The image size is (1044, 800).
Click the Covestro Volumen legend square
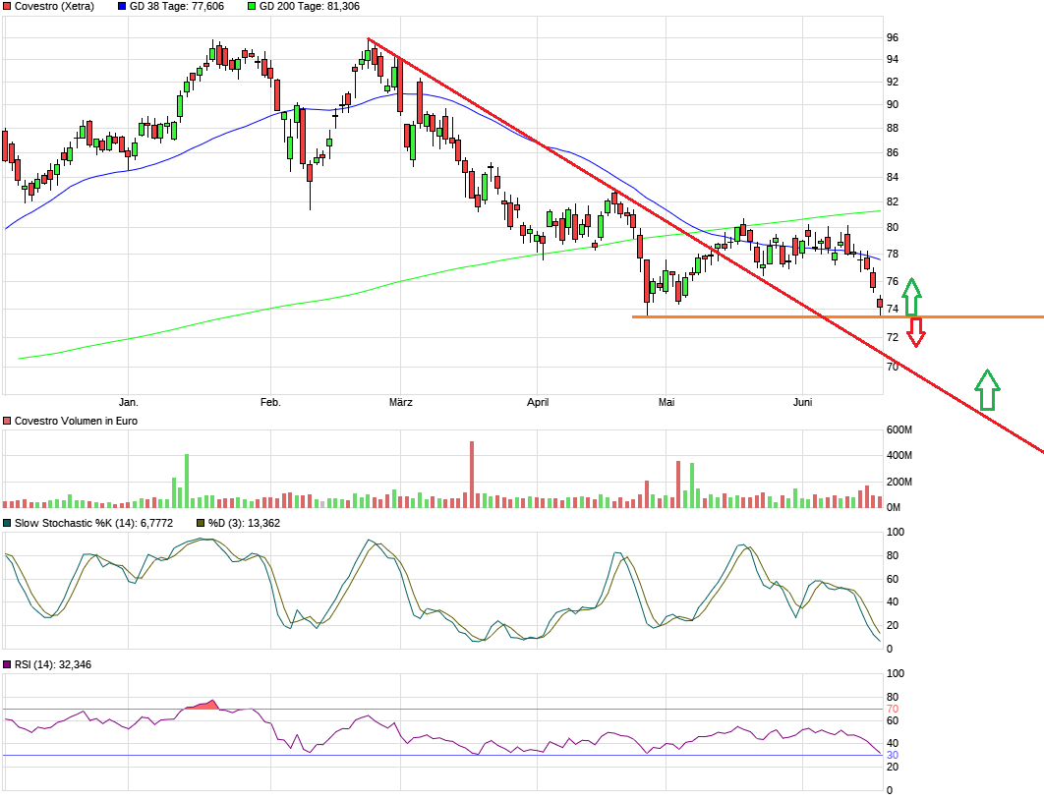tap(8, 421)
